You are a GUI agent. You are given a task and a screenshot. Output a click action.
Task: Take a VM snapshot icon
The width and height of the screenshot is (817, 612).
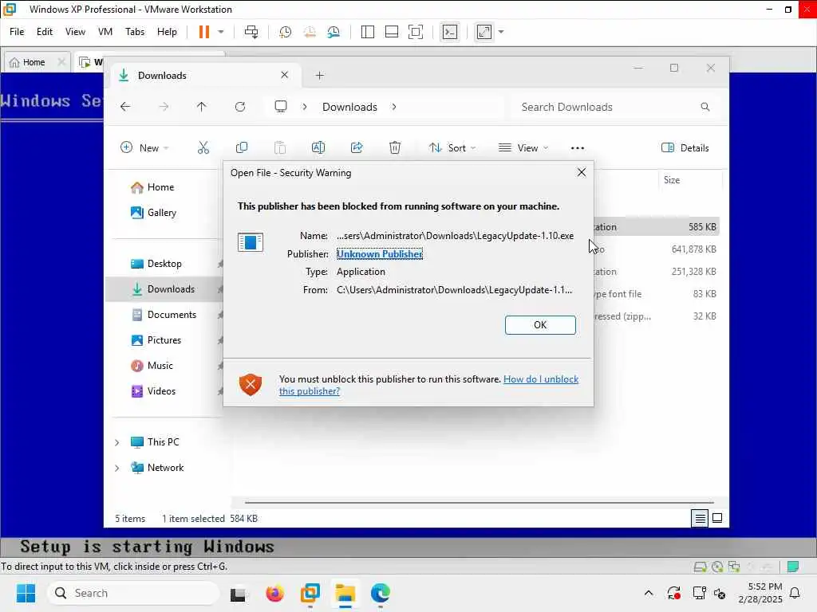click(x=285, y=32)
